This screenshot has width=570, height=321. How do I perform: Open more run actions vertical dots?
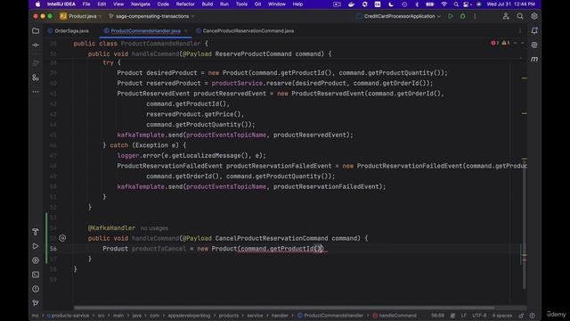tap(475, 16)
